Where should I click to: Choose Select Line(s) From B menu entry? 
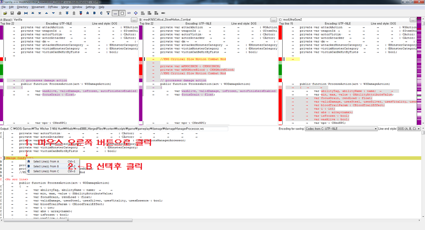(x=46, y=166)
